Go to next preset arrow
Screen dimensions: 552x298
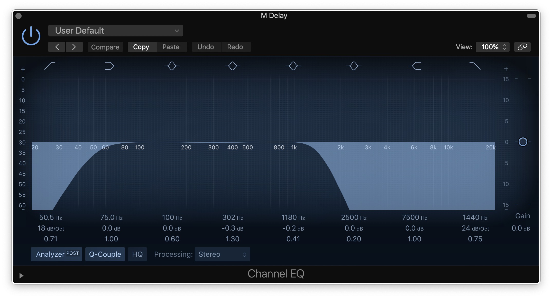coord(74,47)
